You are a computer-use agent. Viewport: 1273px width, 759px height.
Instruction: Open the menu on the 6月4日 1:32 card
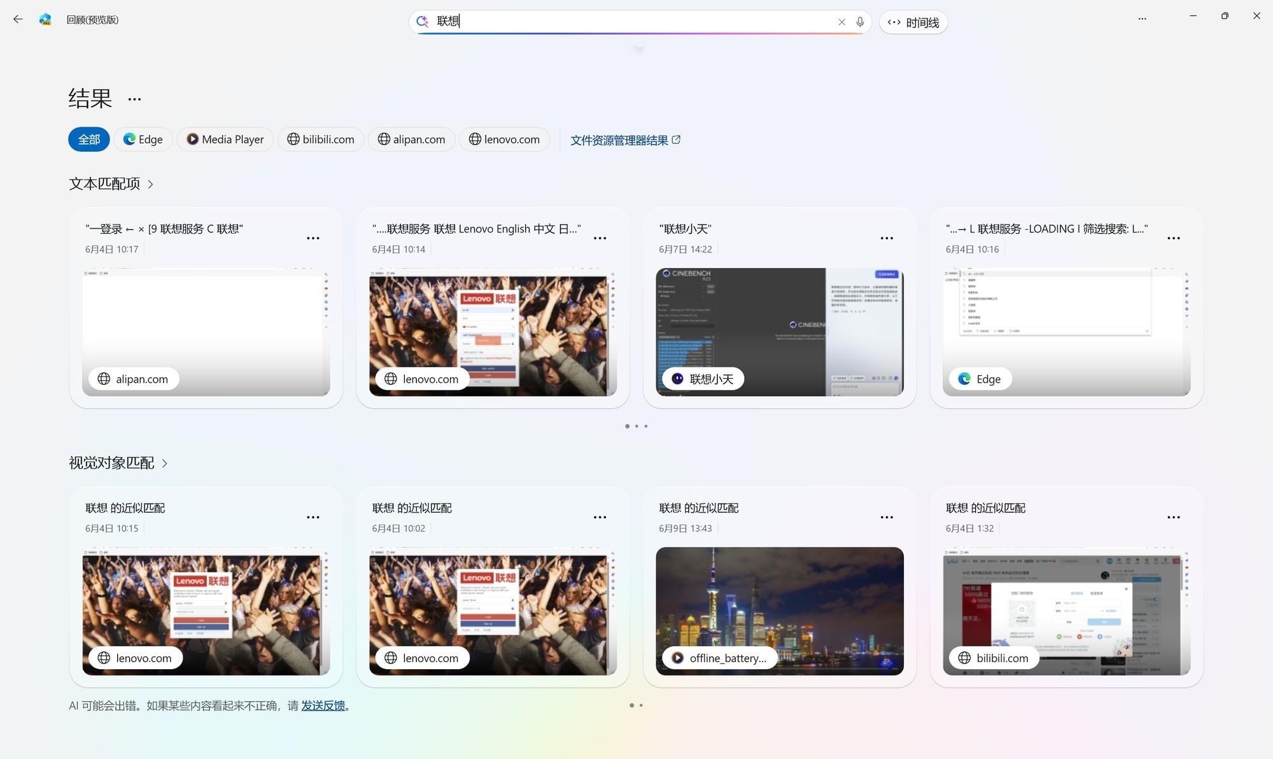click(1174, 518)
